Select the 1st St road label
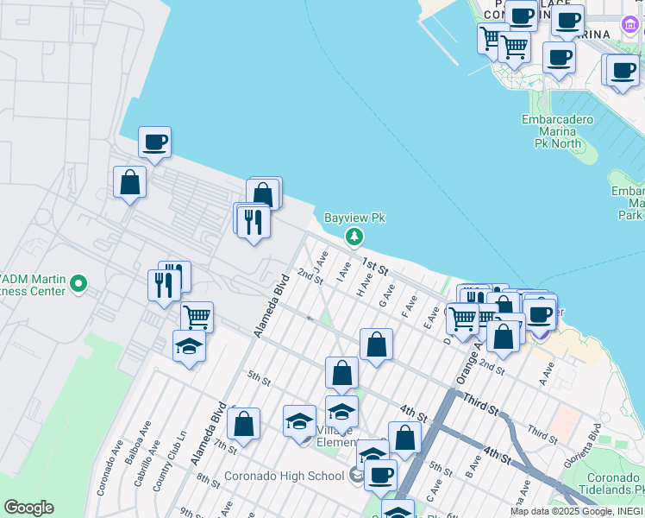Screen dimensions: 645x518 (x=375, y=267)
